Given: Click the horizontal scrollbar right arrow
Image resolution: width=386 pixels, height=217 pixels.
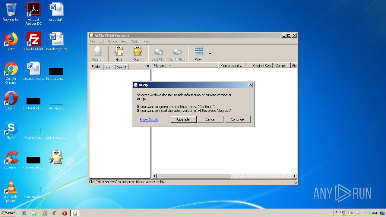Looking at the screenshot, I should [x=295, y=176].
